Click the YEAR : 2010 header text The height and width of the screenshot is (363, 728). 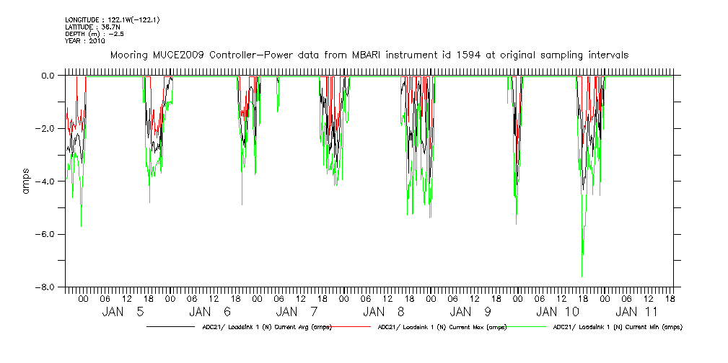[x=85, y=41]
